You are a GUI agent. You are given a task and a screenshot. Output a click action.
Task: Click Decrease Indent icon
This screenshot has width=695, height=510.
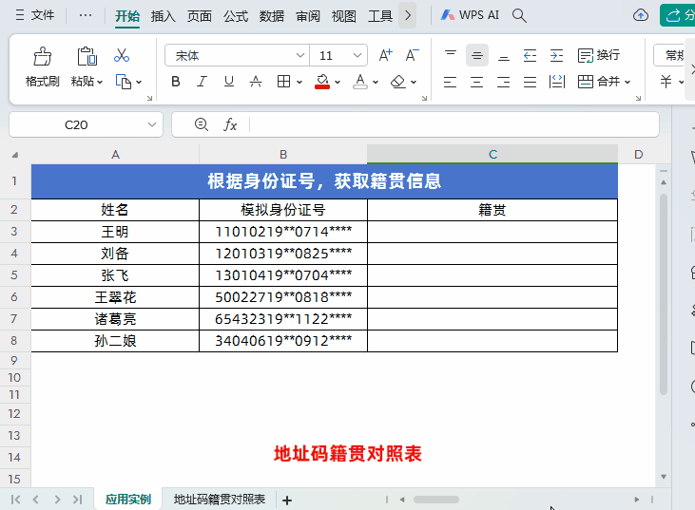(531, 55)
